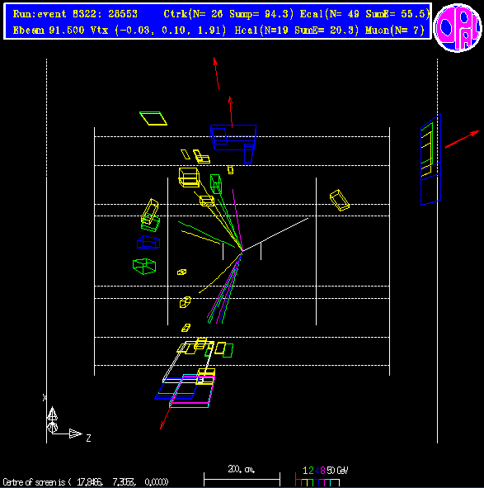Select the Z axis label
Viewport: 484px width, 488px height.
point(88,438)
